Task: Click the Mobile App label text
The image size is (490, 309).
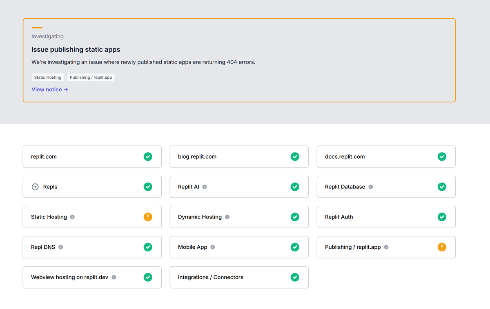Action: (193, 247)
